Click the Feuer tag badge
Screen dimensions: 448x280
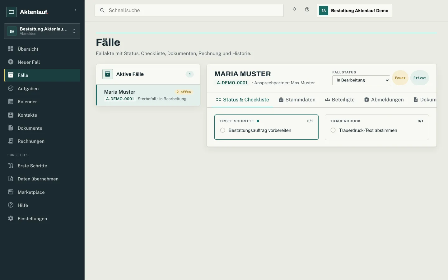pos(400,78)
